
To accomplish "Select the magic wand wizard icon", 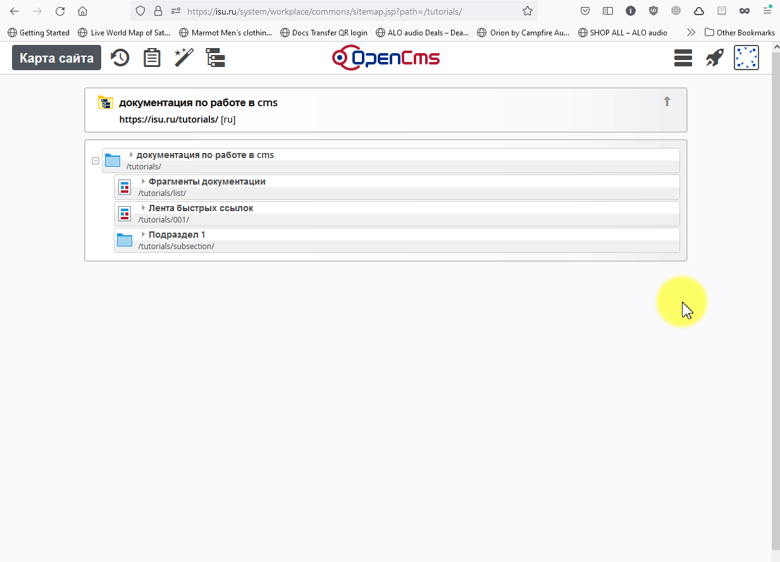I will coord(183,58).
